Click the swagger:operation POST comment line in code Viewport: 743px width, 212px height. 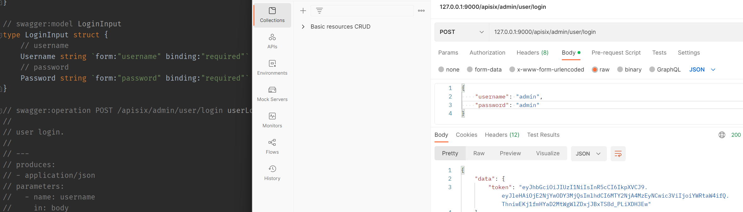click(127, 110)
